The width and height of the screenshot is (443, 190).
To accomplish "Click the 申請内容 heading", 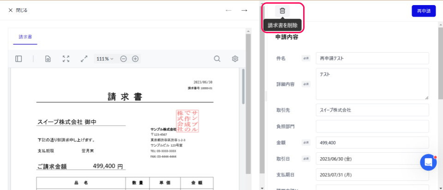I will [287, 37].
